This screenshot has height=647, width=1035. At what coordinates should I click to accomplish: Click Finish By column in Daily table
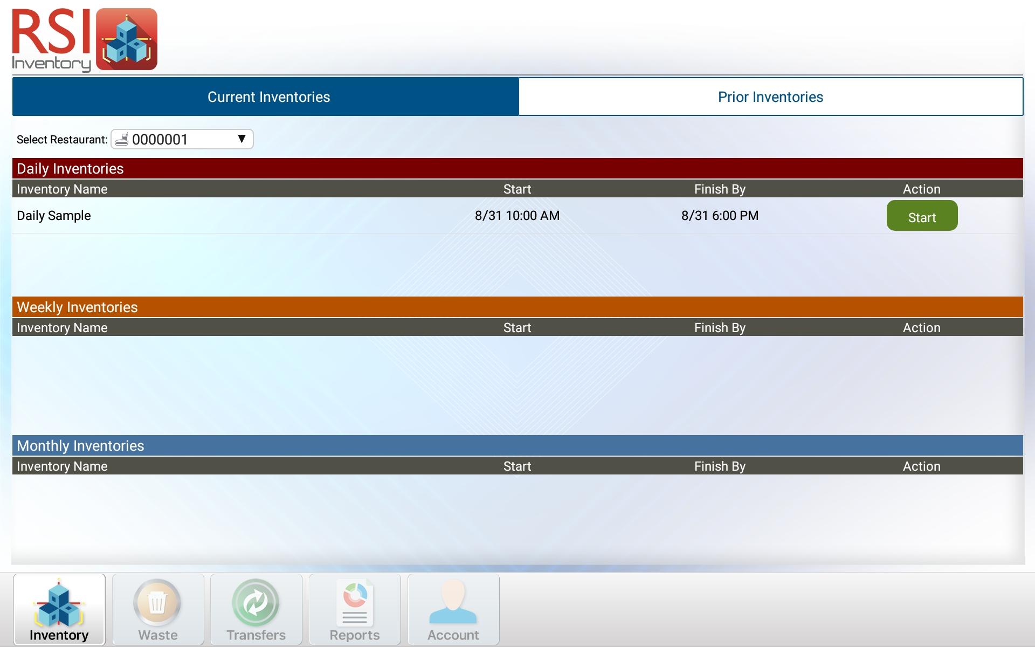tap(720, 189)
